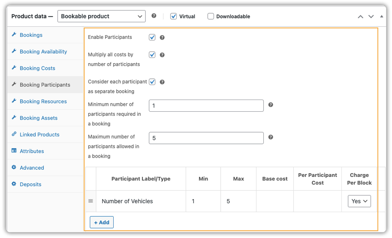
Task: Click help icon beside maximum participants field
Action: [x=270, y=138]
